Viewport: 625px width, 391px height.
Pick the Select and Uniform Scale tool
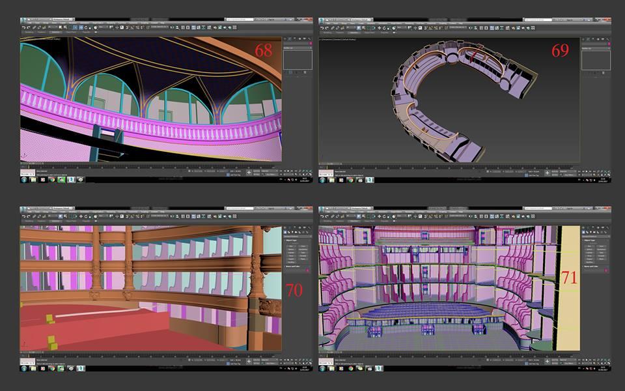[x=90, y=27]
